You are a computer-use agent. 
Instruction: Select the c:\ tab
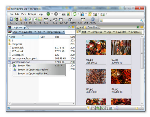(80, 27)
